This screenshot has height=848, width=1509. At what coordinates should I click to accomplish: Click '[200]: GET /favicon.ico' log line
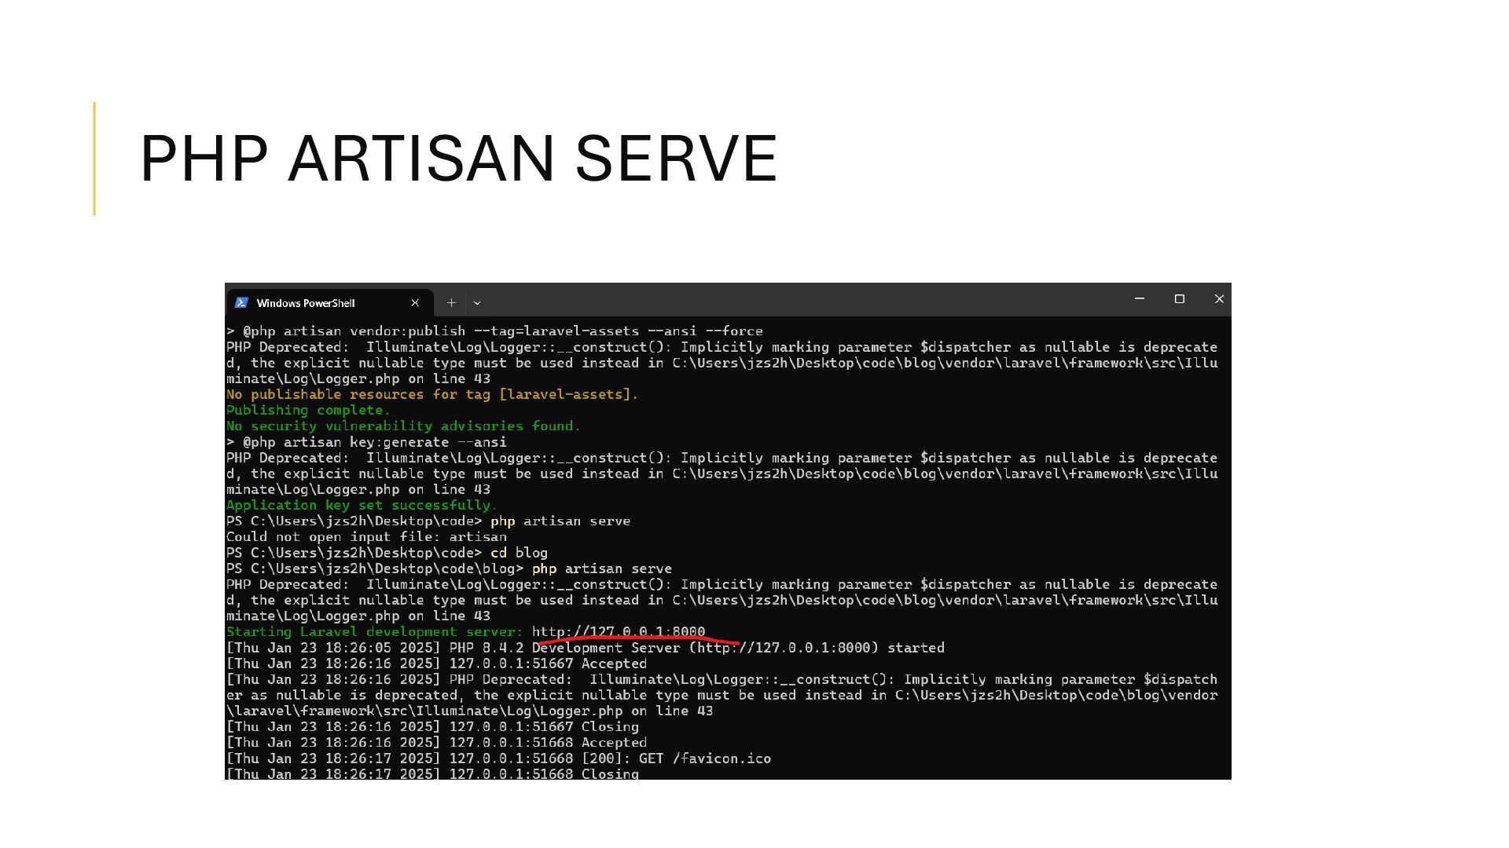[x=498, y=758]
